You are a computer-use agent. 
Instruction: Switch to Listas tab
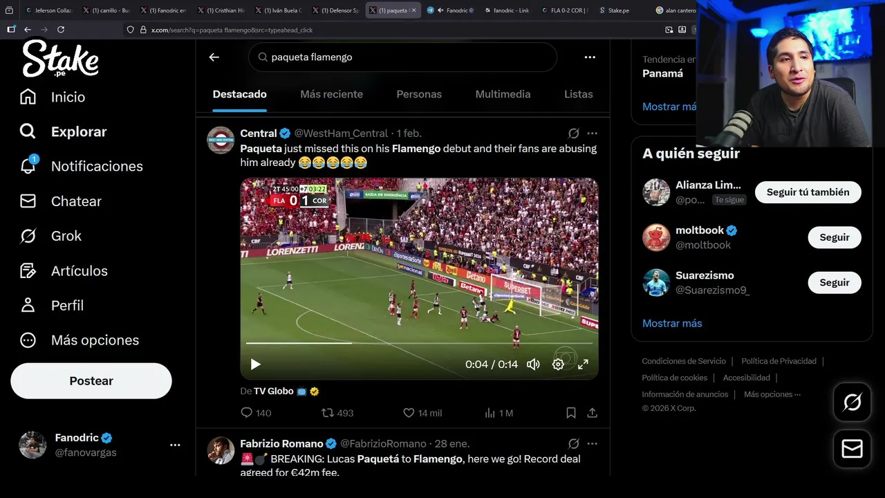tap(579, 94)
